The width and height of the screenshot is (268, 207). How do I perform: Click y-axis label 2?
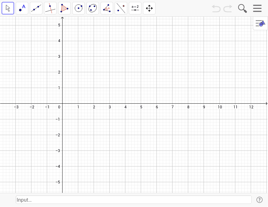(x=59, y=72)
